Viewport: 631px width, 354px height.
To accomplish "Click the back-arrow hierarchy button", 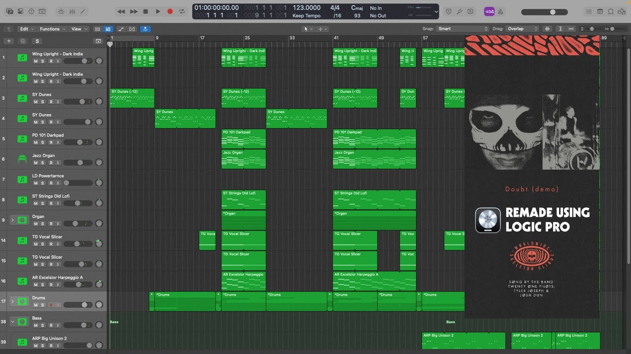I will click(9, 29).
